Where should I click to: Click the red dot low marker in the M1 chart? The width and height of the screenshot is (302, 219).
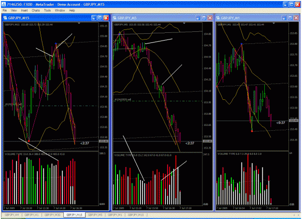(x=252, y=131)
